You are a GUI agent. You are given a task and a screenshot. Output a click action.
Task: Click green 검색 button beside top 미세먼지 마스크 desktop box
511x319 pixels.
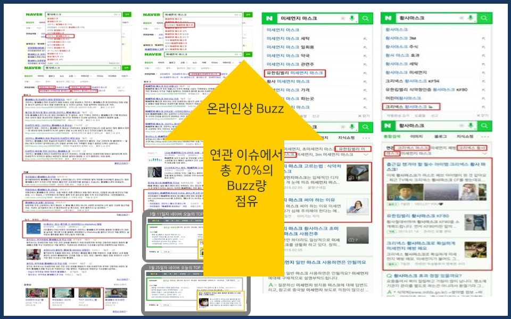(248, 15)
